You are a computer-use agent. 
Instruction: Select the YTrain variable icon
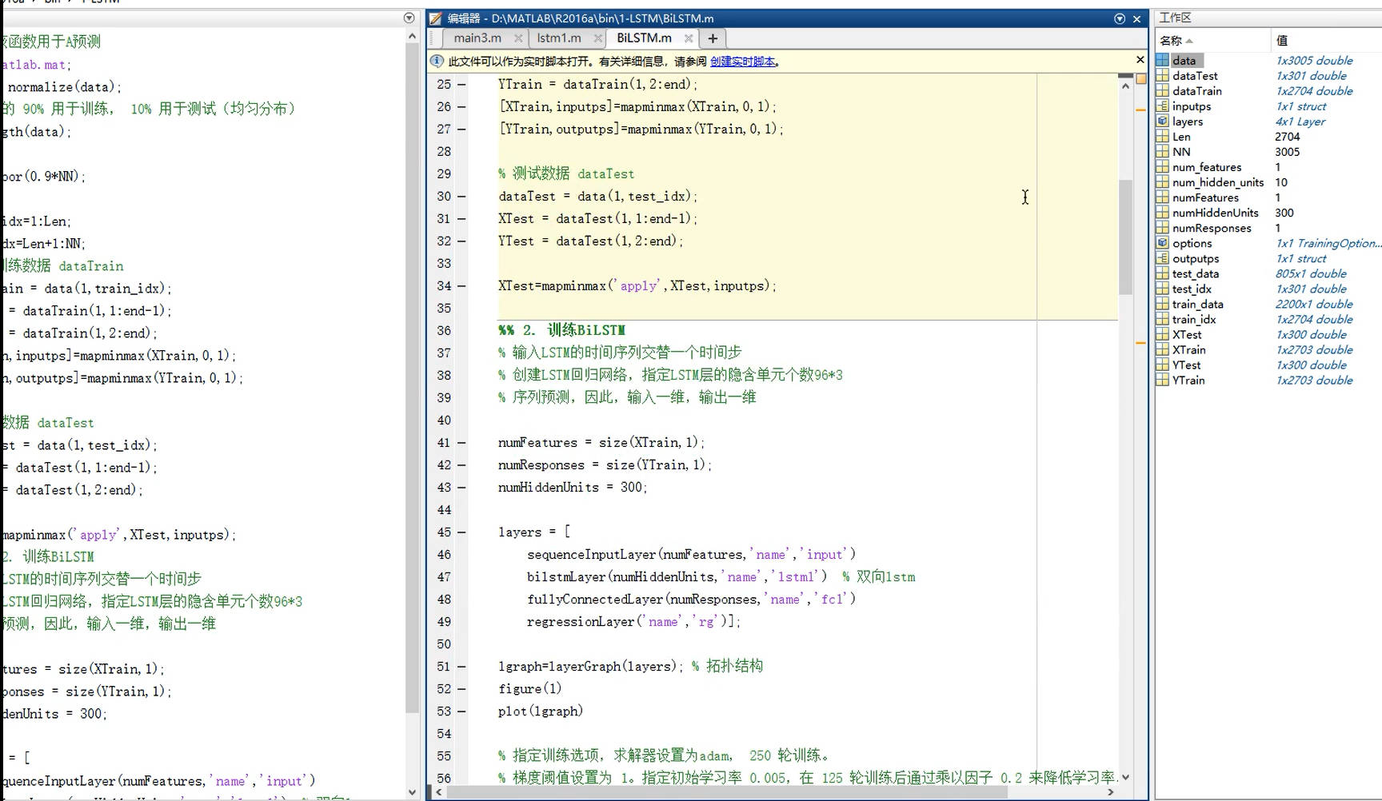coord(1162,379)
